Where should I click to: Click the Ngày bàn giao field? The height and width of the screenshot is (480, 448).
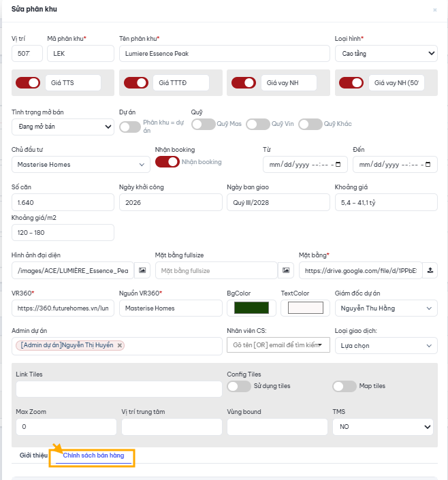tap(278, 202)
